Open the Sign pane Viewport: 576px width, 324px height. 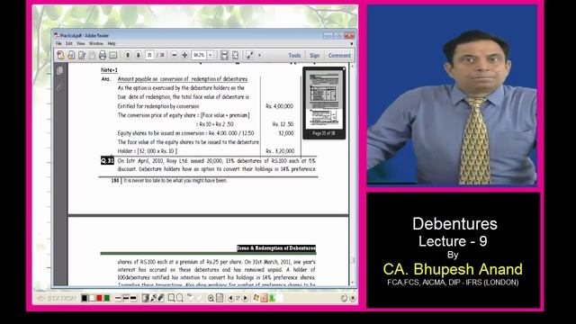(314, 56)
